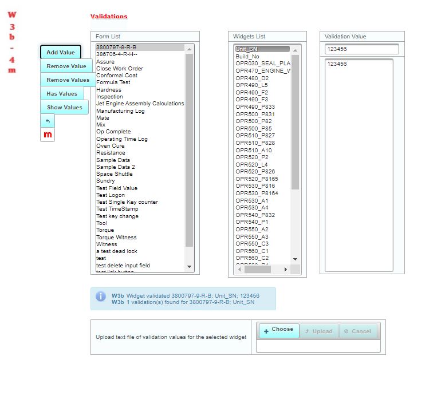Select OPR490_P833 widget
Screen dimensions: 441x395
point(262,106)
